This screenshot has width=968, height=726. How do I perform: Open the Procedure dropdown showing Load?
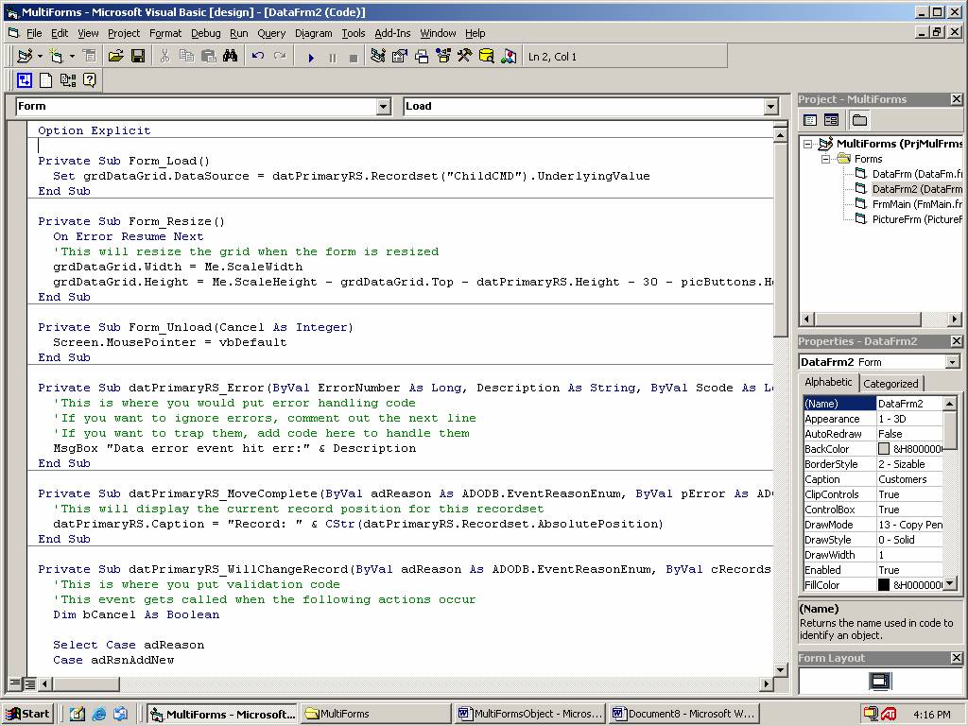pos(770,107)
